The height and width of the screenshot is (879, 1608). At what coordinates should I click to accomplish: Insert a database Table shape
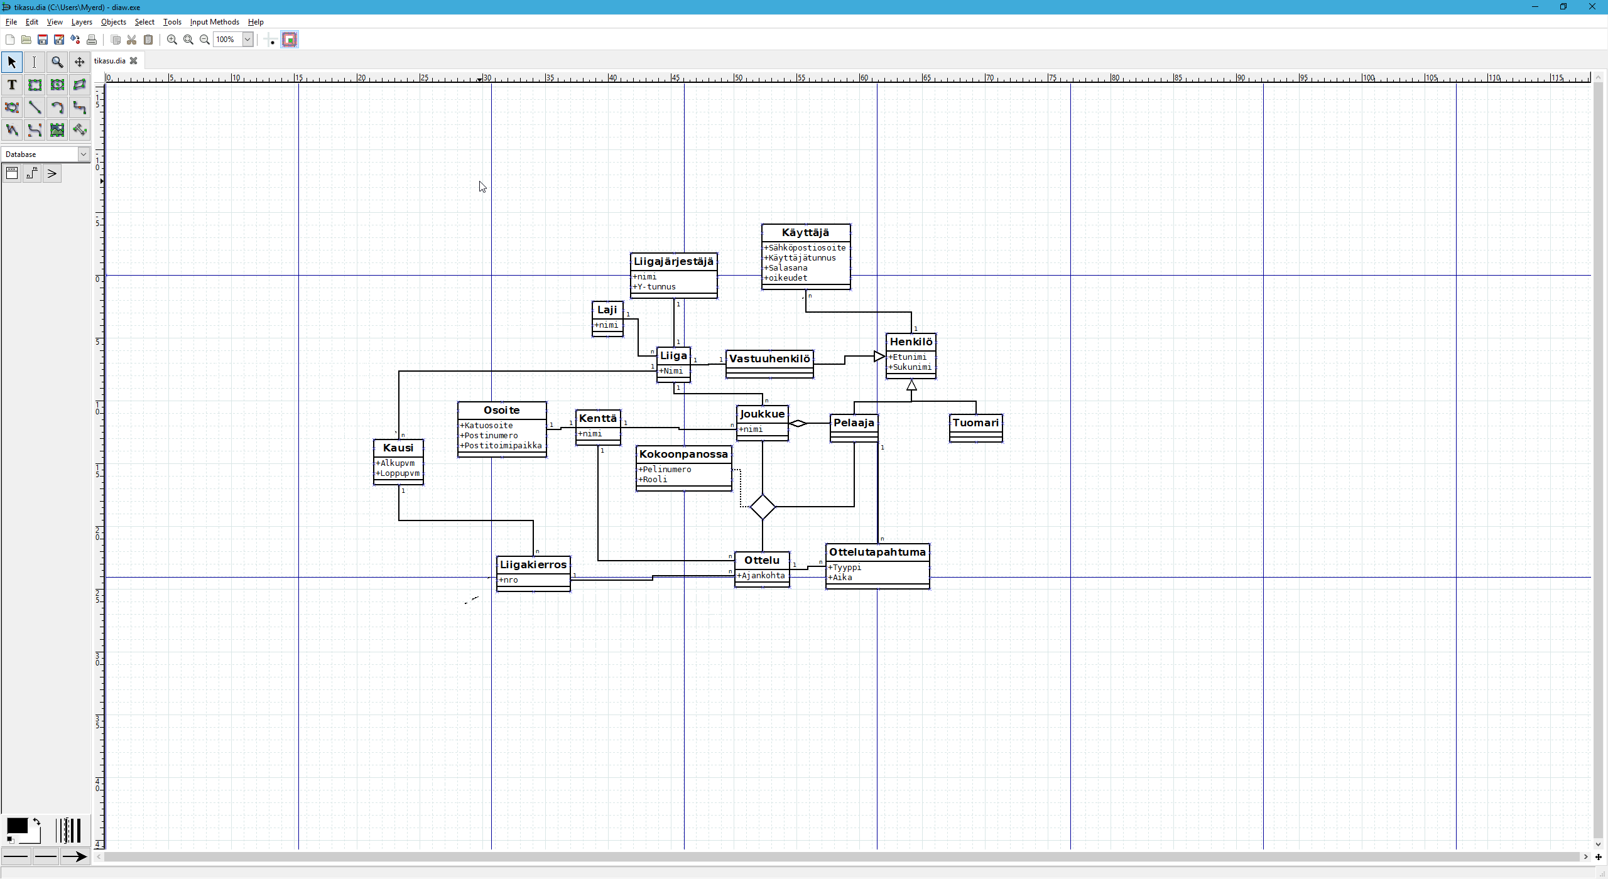(x=12, y=174)
